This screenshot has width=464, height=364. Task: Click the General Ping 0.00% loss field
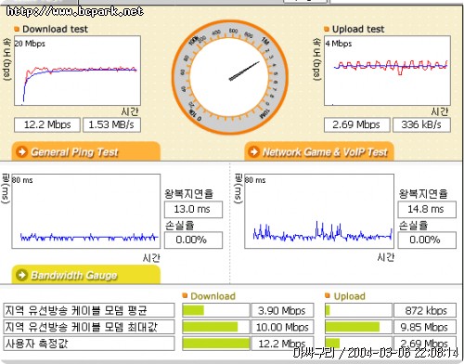tap(193, 240)
